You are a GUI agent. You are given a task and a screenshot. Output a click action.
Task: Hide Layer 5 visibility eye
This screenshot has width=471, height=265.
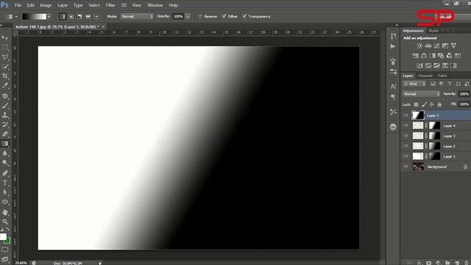point(406,116)
